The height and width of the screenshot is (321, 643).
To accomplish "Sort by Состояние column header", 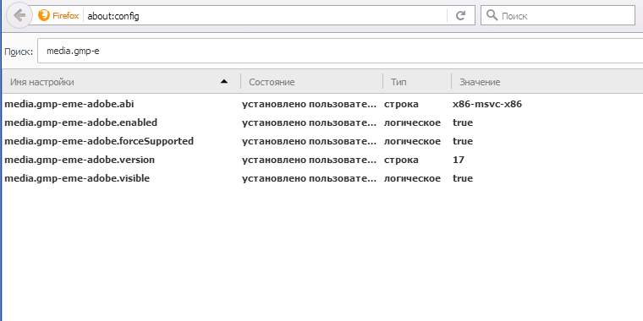I will click(x=311, y=82).
